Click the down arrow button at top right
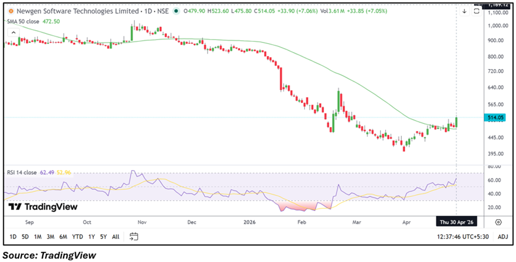516x262 pixels. [464, 12]
